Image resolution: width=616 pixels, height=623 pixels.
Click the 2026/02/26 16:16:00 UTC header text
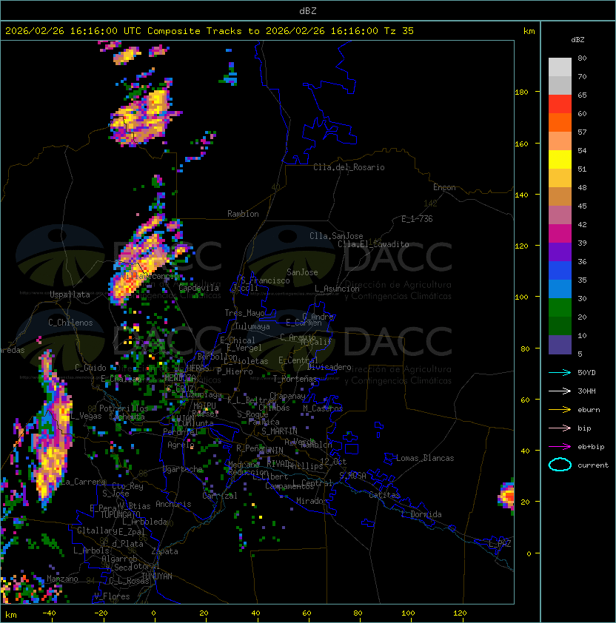(73, 31)
